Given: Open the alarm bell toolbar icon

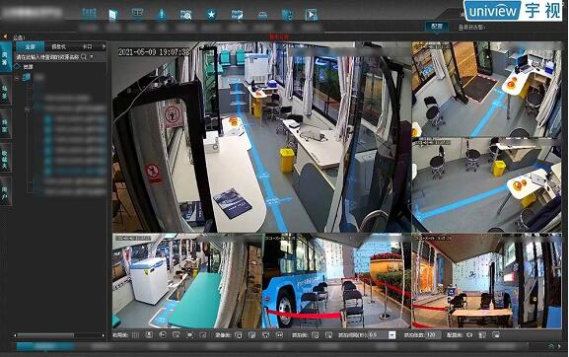Looking at the screenshot, I should pyautogui.click(x=162, y=15).
